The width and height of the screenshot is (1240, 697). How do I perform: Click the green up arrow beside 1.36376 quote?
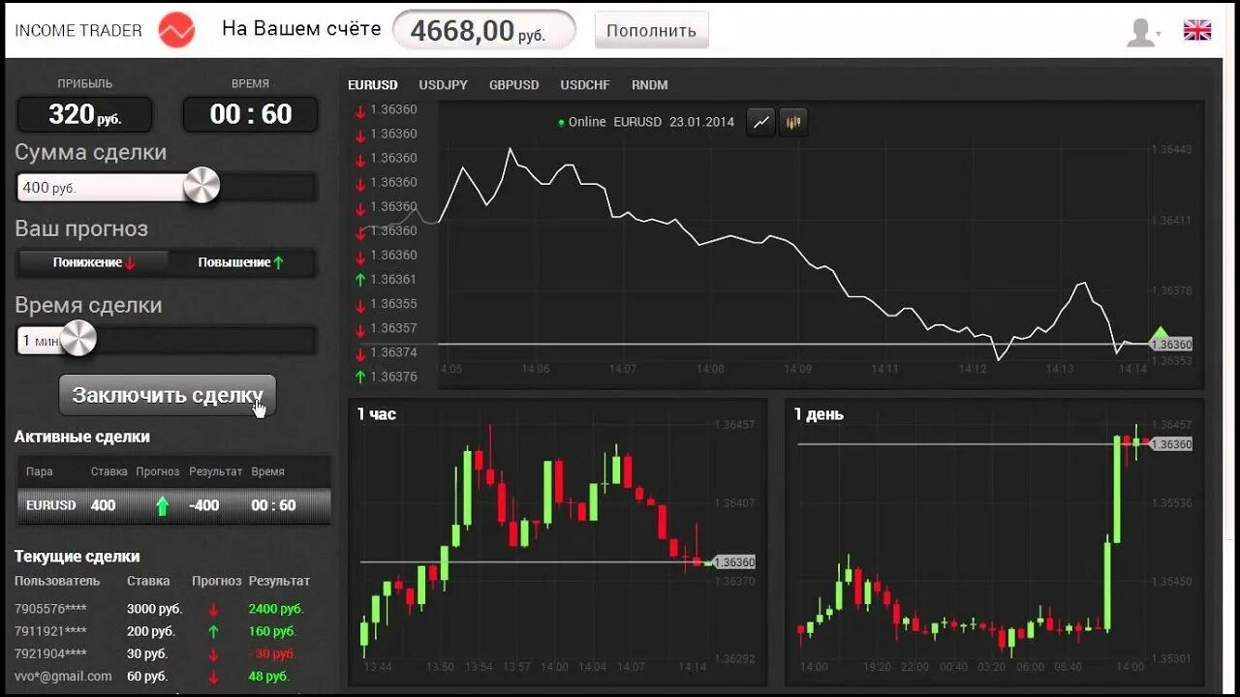(x=360, y=377)
